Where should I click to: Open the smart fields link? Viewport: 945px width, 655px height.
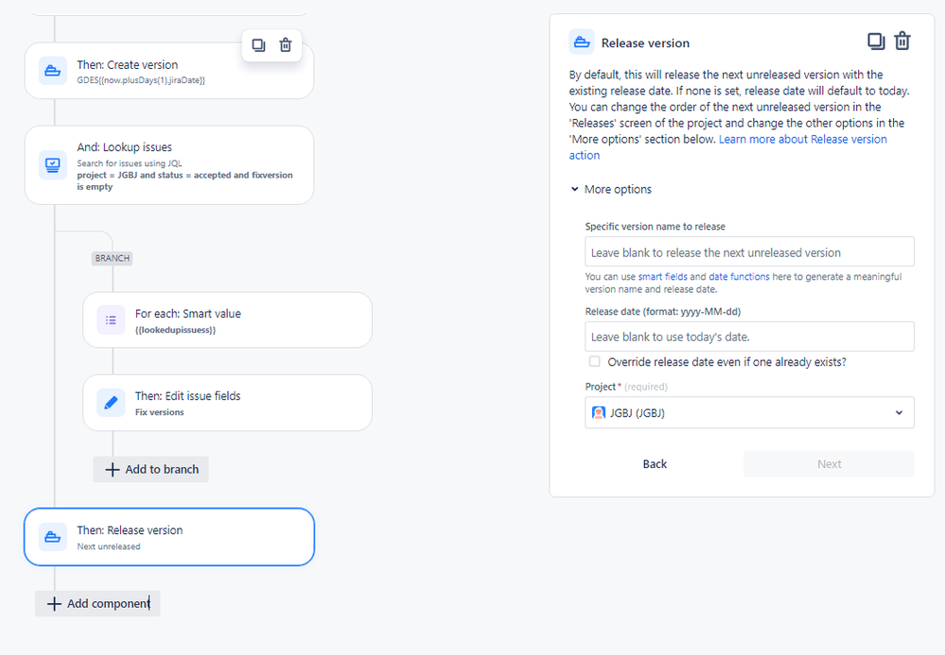(x=662, y=277)
